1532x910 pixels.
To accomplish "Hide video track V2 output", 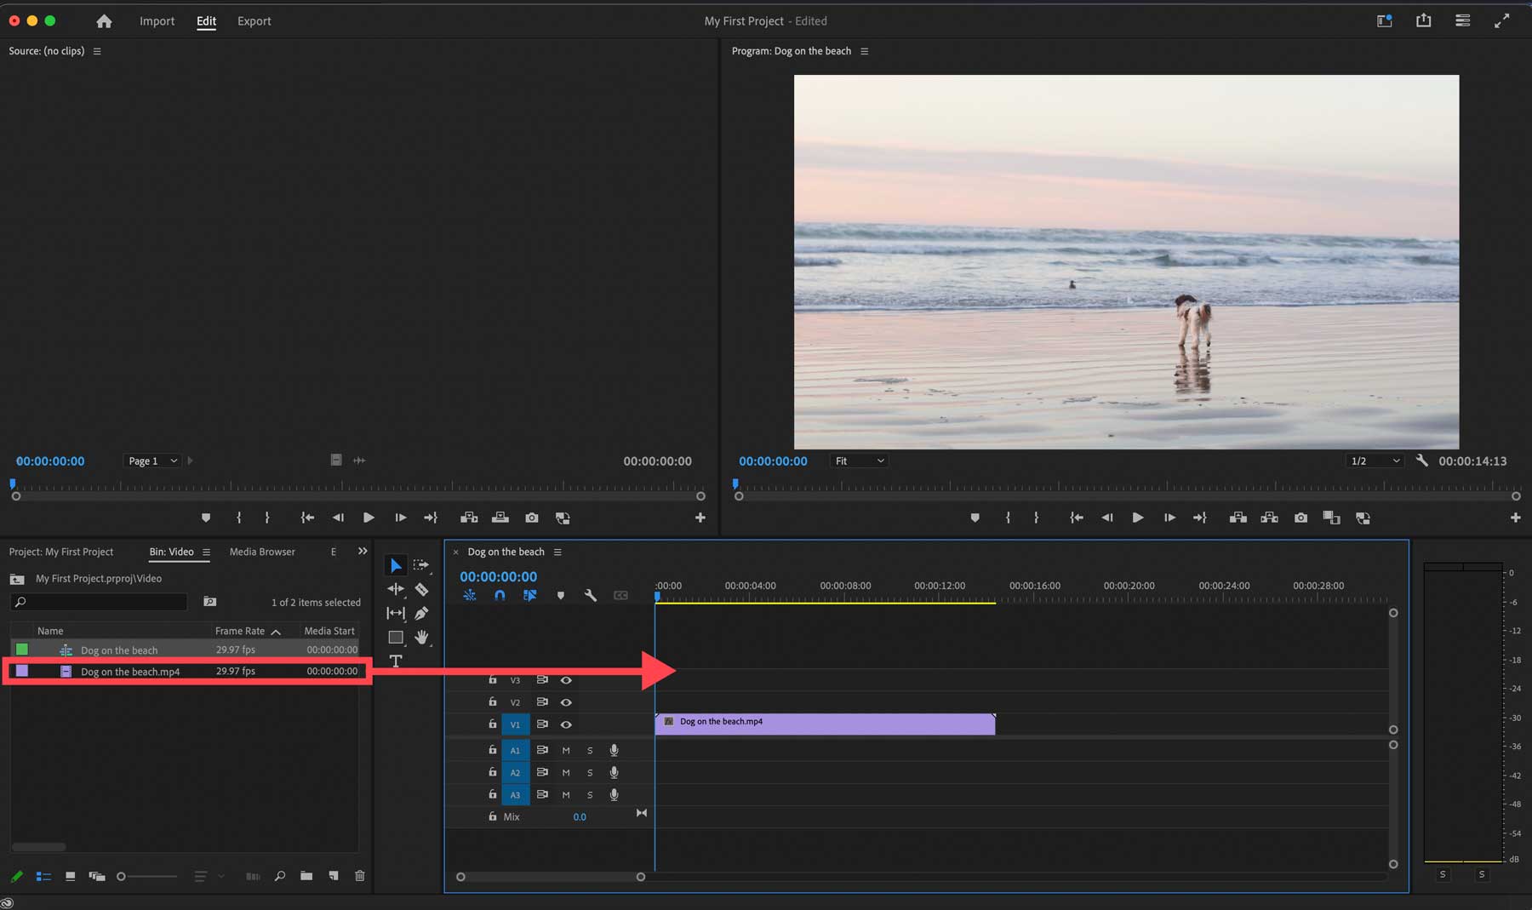I will [x=566, y=702].
